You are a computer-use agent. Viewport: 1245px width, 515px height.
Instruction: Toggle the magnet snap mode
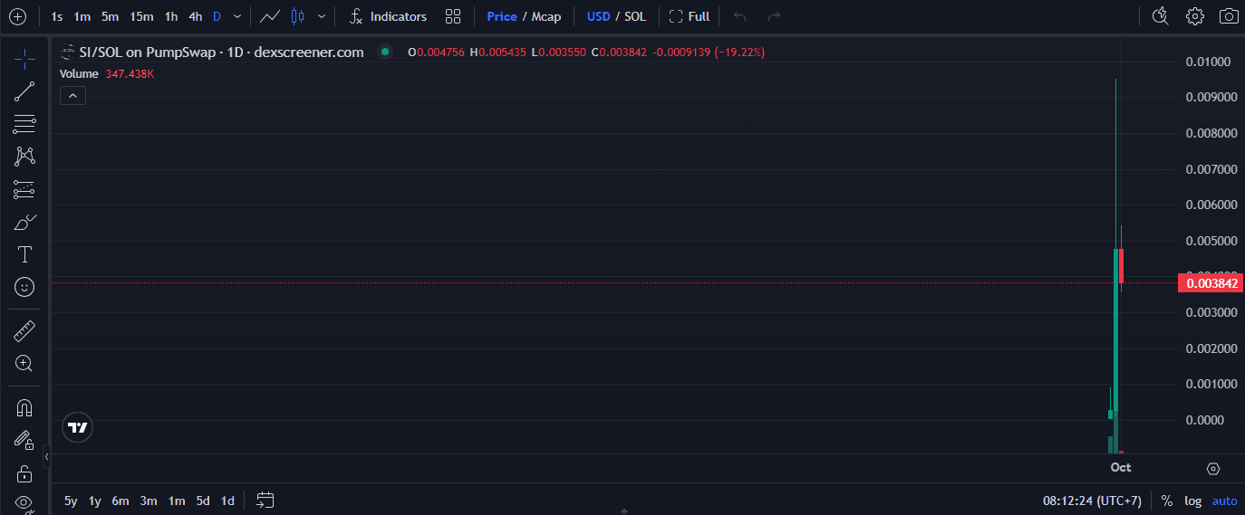[x=24, y=408]
